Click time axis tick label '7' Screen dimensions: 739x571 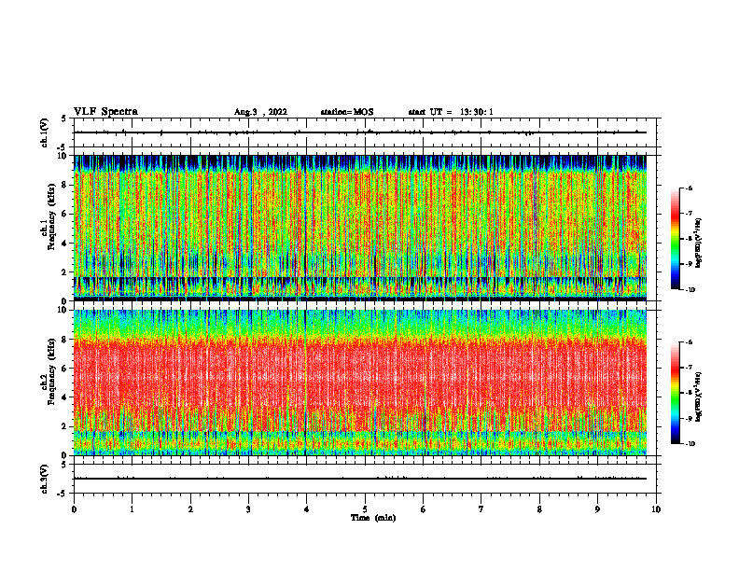pos(481,509)
